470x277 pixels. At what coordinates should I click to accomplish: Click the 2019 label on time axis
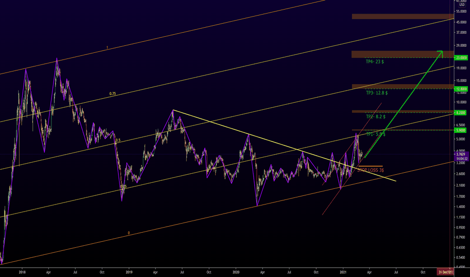coord(129,272)
